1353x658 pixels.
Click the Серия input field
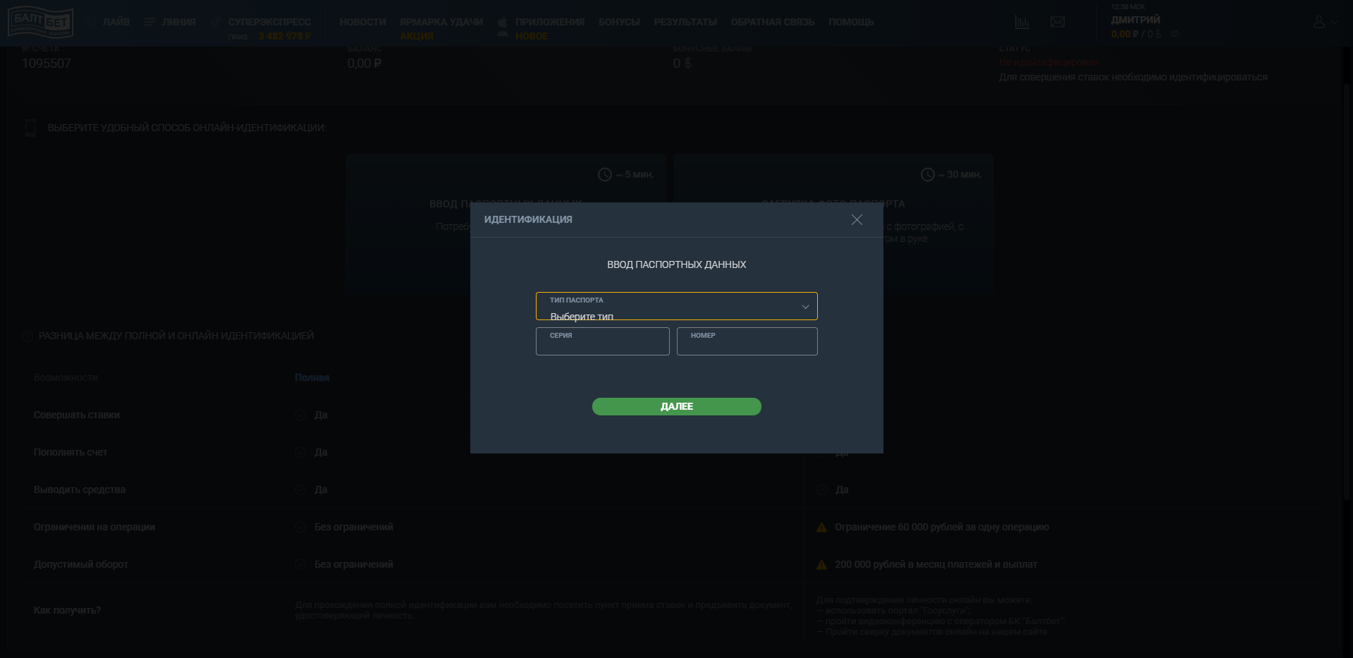point(603,341)
